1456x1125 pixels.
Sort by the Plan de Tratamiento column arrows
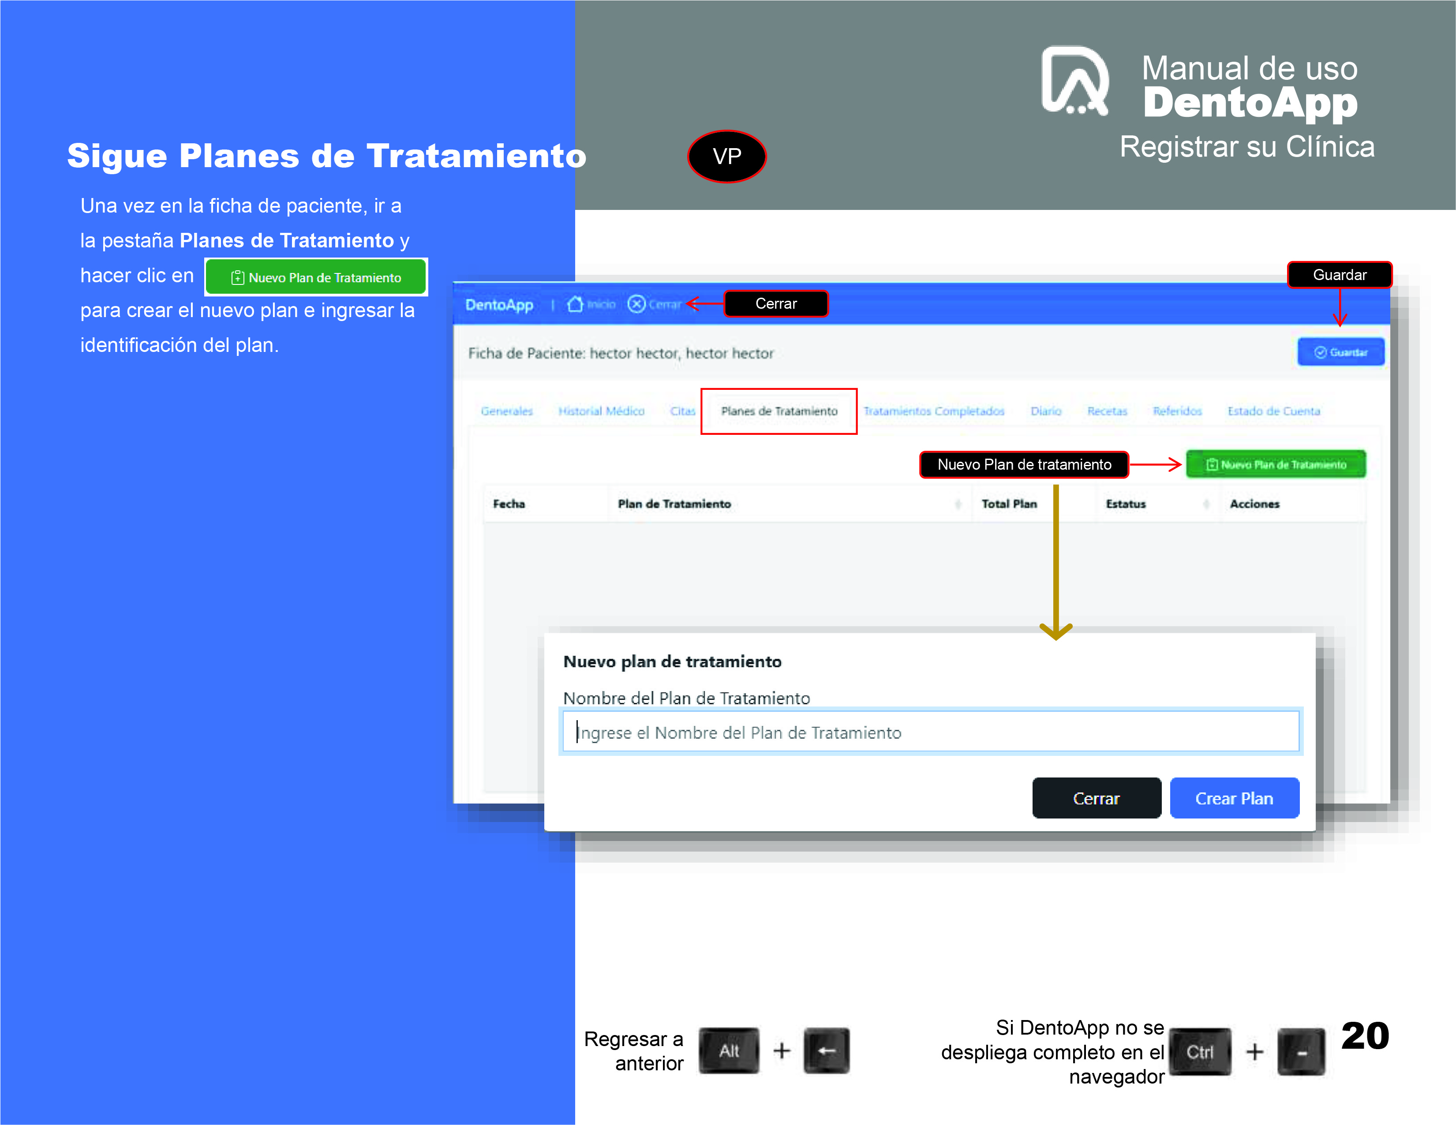[958, 505]
